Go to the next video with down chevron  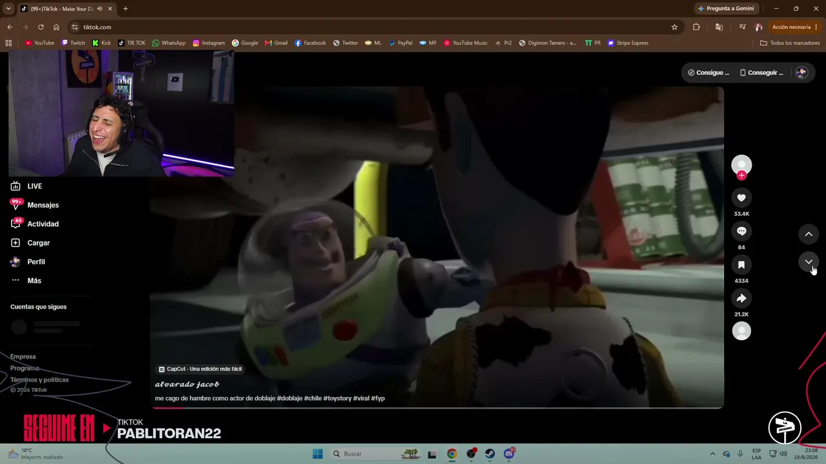[x=809, y=262]
